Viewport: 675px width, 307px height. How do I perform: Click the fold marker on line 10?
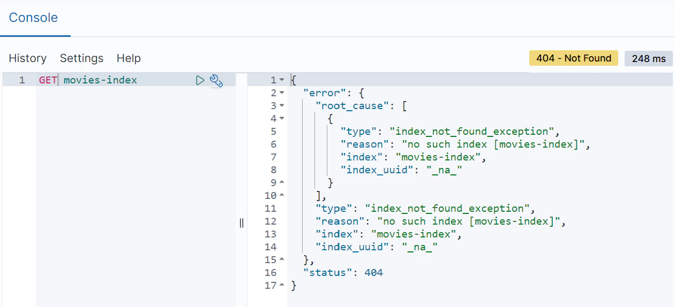pos(282,196)
